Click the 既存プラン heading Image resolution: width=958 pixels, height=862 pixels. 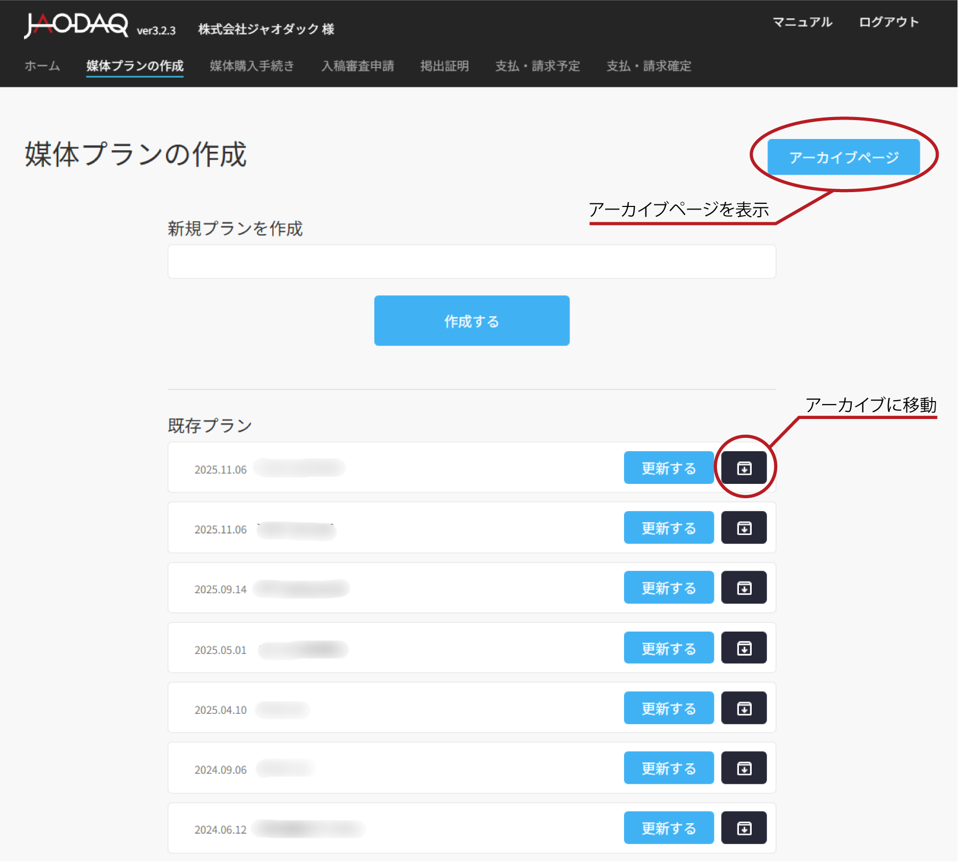210,426
